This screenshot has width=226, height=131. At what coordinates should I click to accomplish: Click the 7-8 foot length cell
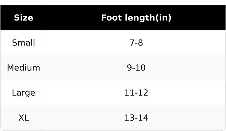click(x=136, y=43)
